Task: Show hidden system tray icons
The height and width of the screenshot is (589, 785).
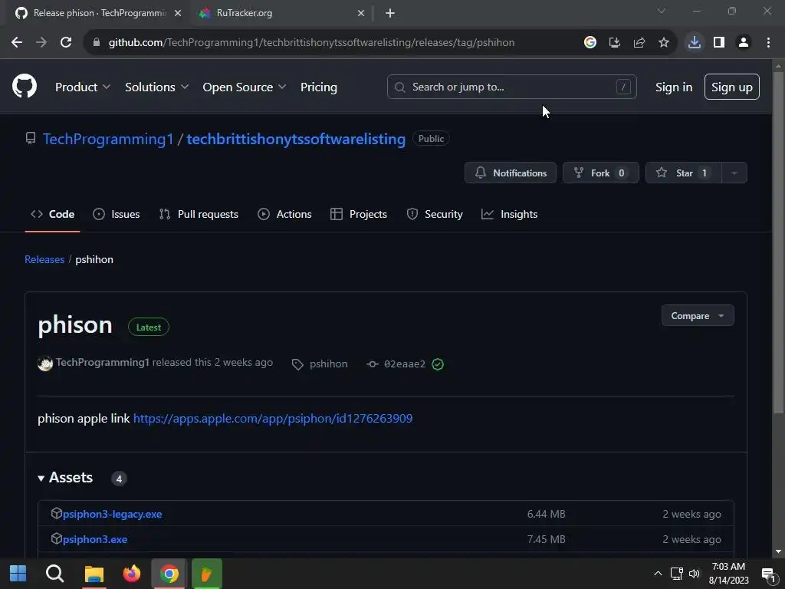Action: pos(658,574)
